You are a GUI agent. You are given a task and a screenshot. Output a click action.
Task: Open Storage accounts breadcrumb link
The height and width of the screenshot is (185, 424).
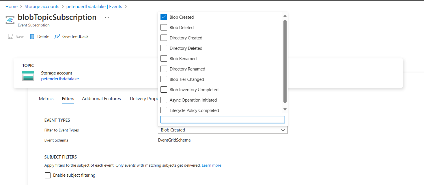pos(42,6)
